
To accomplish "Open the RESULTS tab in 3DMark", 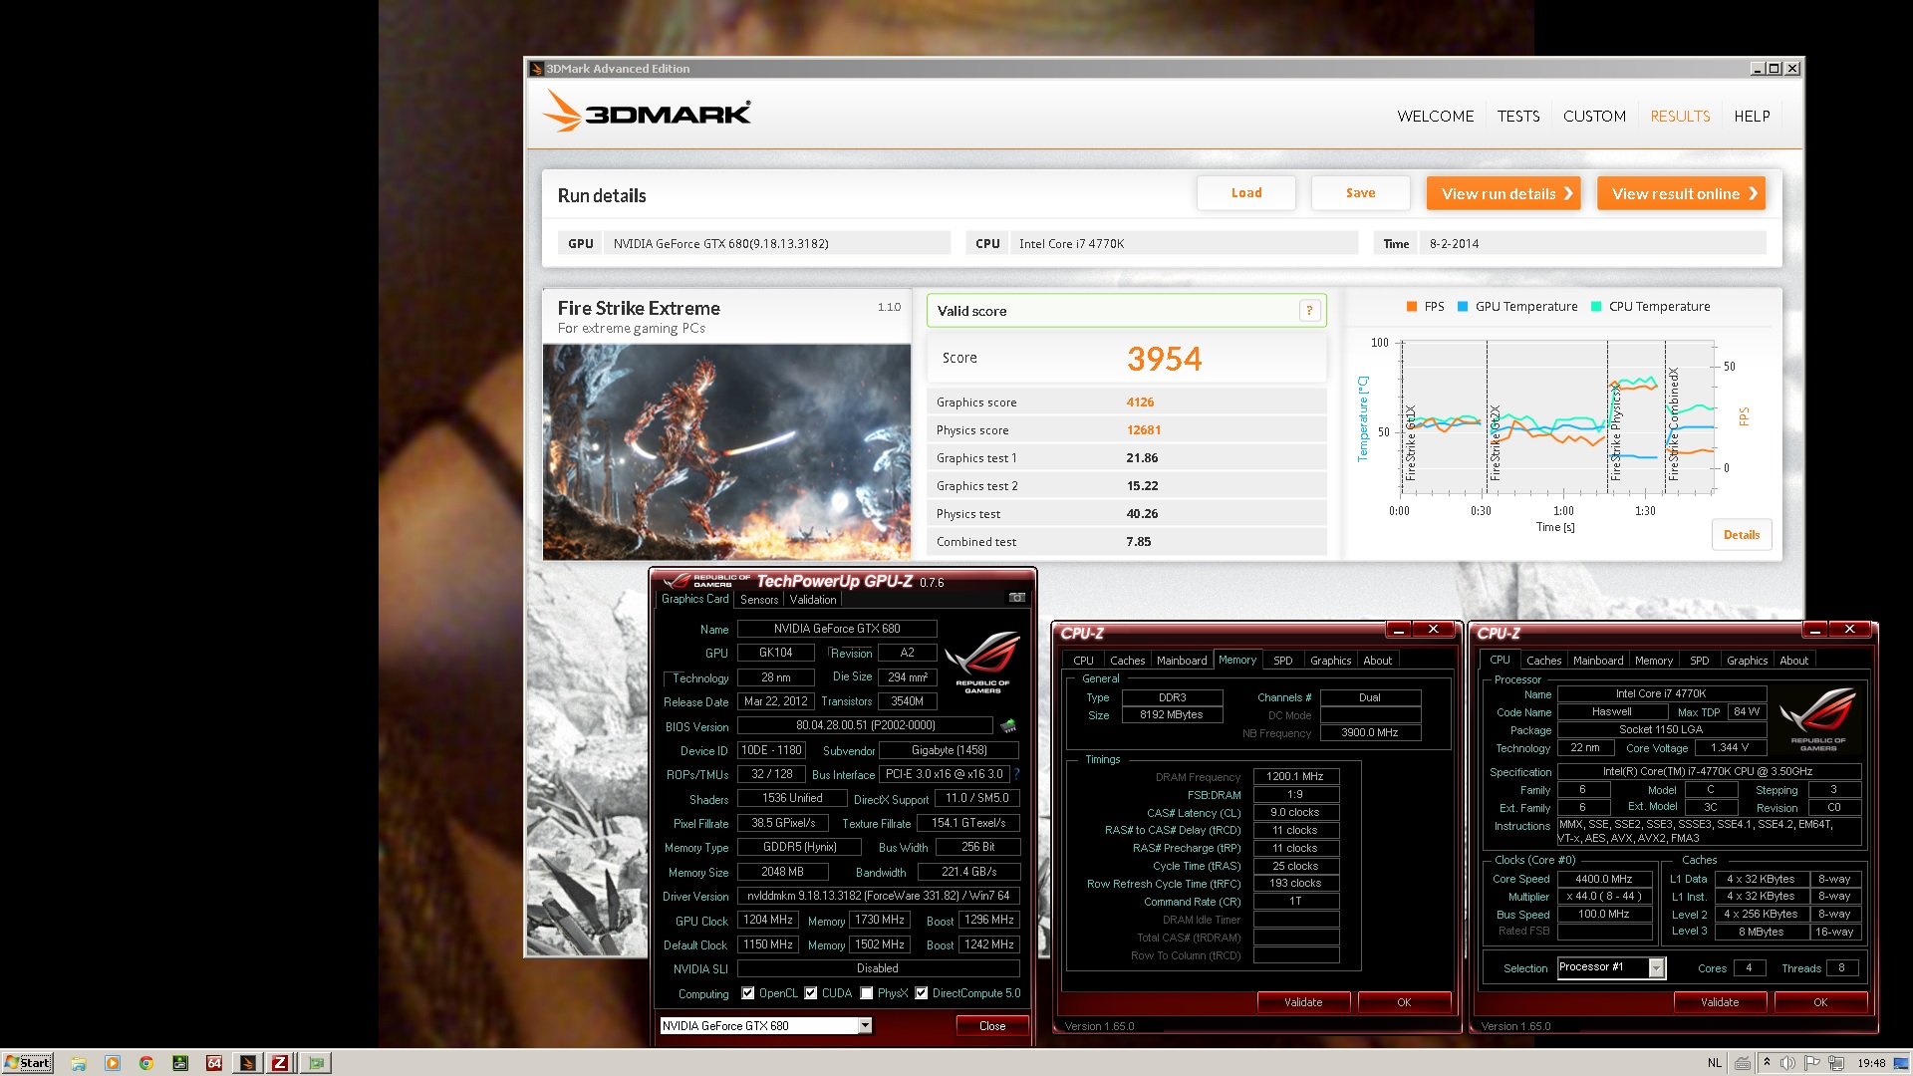I will pyautogui.click(x=1680, y=117).
